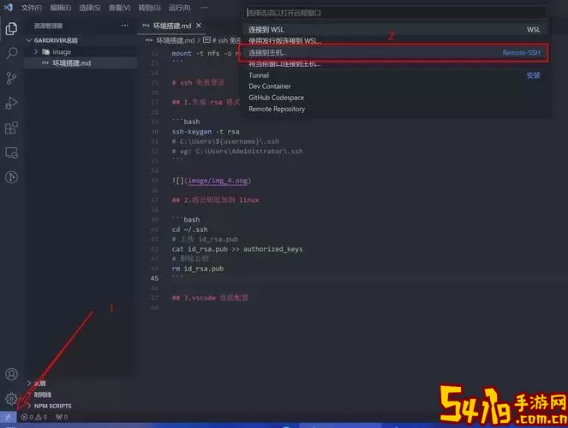Open the 选择(S) menu
568x428 pixels.
pyautogui.click(x=90, y=8)
